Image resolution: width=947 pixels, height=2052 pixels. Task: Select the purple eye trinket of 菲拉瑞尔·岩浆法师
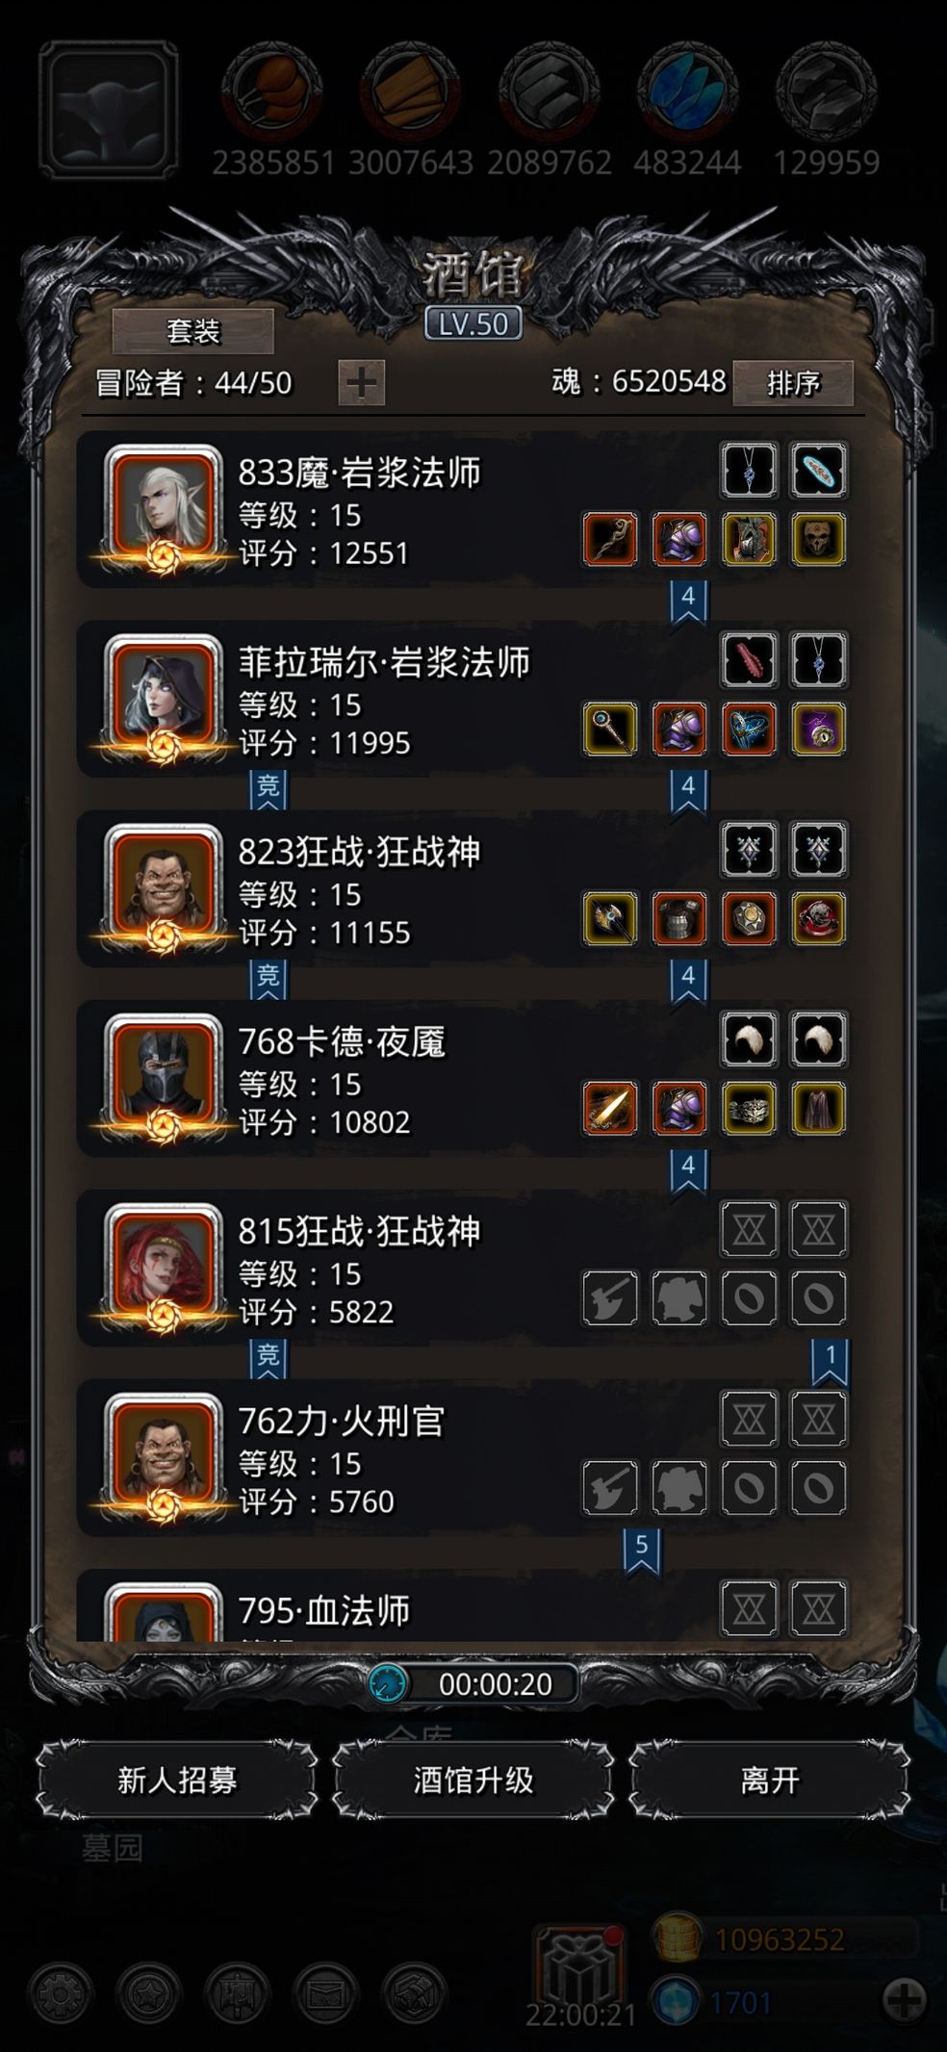[818, 729]
